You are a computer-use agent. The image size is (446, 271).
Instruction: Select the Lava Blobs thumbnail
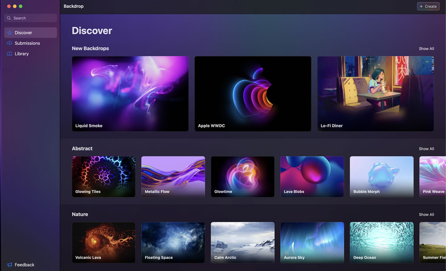pos(312,176)
